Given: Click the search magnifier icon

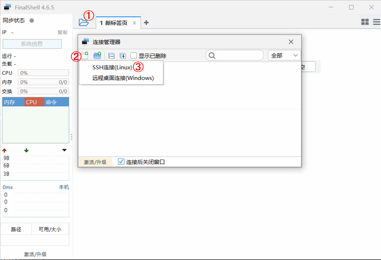Looking at the screenshot, I should pos(212,55).
